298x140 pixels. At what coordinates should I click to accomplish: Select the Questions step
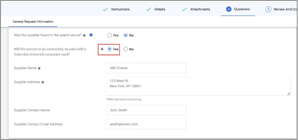pos(238,9)
